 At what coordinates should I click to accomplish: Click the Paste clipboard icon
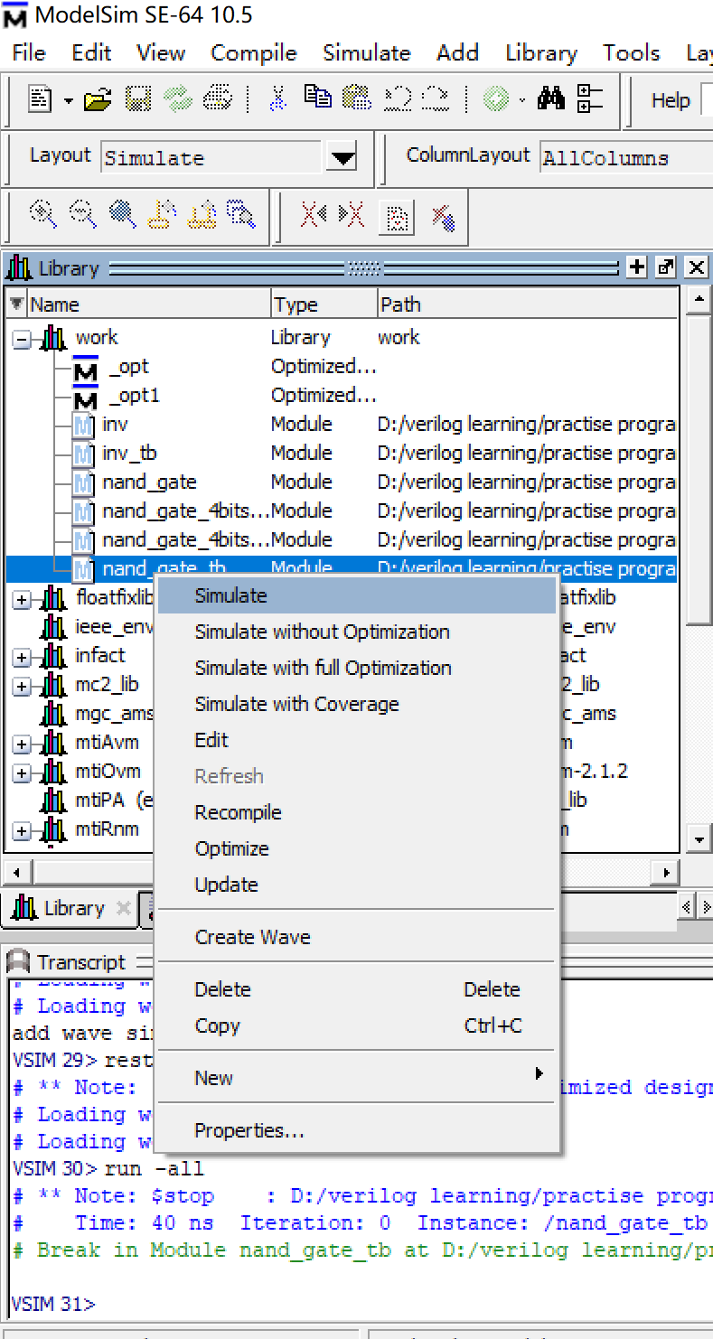tap(358, 98)
